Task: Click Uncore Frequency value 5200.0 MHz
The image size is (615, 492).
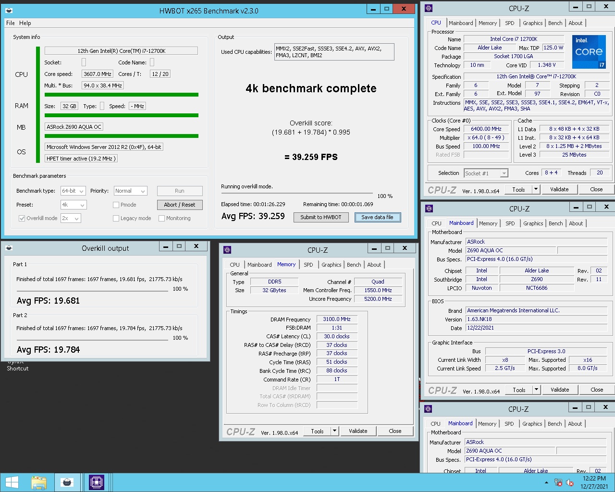Action: click(x=378, y=299)
